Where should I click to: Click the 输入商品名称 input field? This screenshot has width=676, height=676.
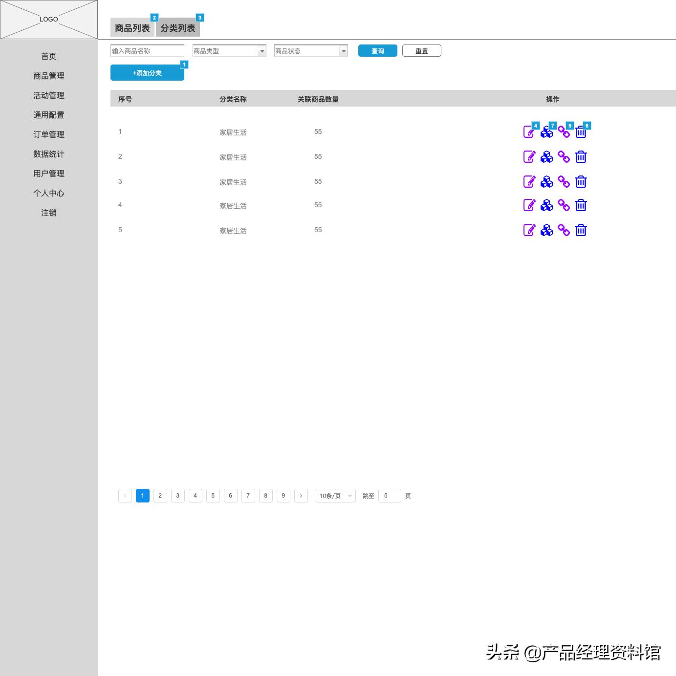(147, 50)
